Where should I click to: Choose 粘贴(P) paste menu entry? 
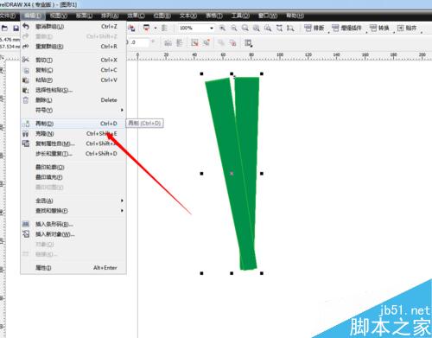coord(73,80)
